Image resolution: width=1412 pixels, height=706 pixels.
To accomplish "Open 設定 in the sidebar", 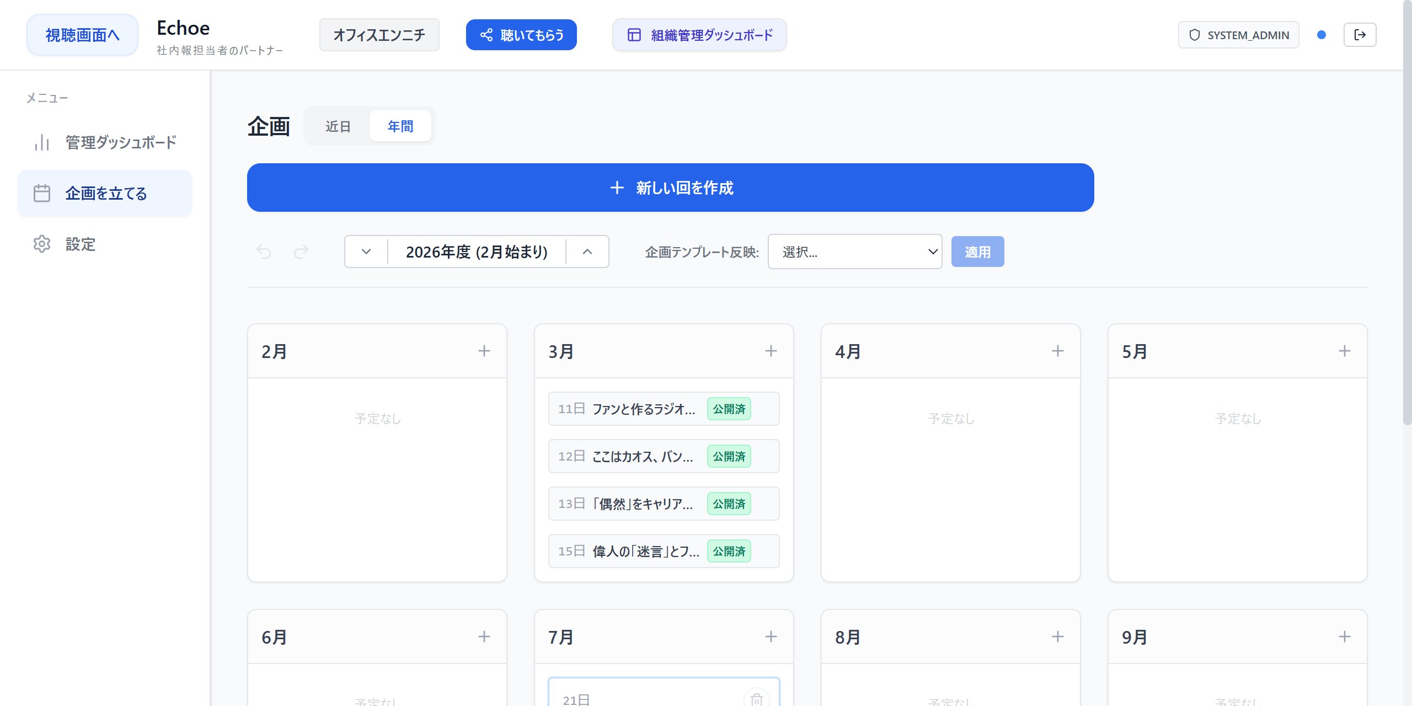I will (105, 244).
